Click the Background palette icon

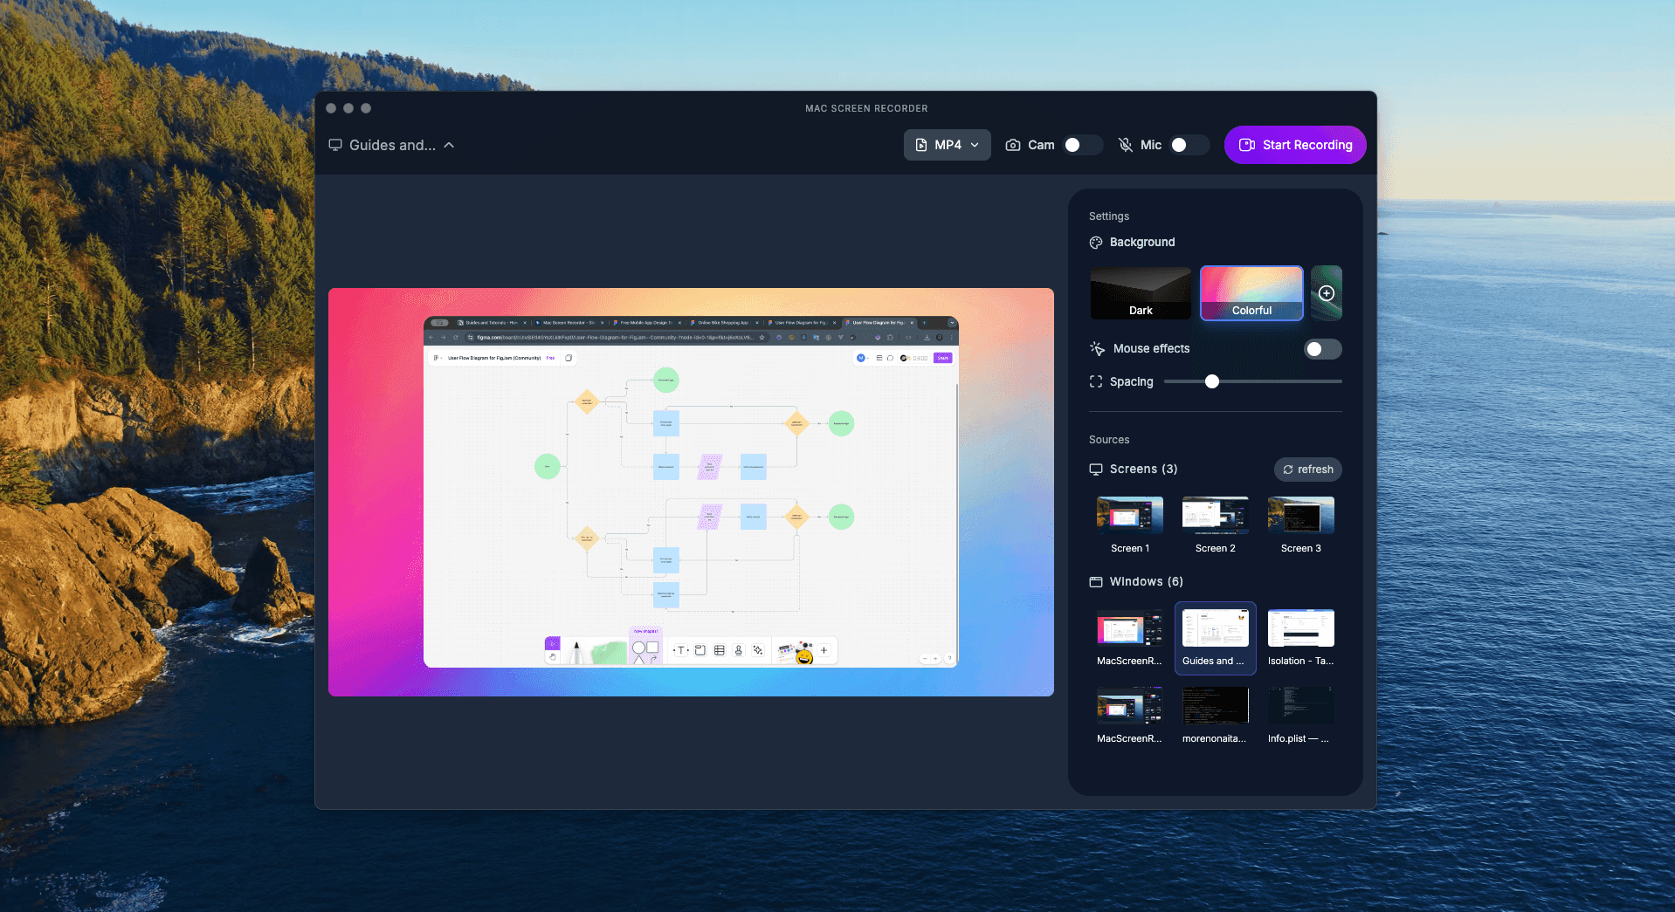[x=1096, y=243]
